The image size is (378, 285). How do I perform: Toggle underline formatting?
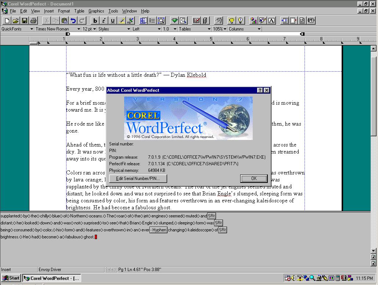point(112,21)
